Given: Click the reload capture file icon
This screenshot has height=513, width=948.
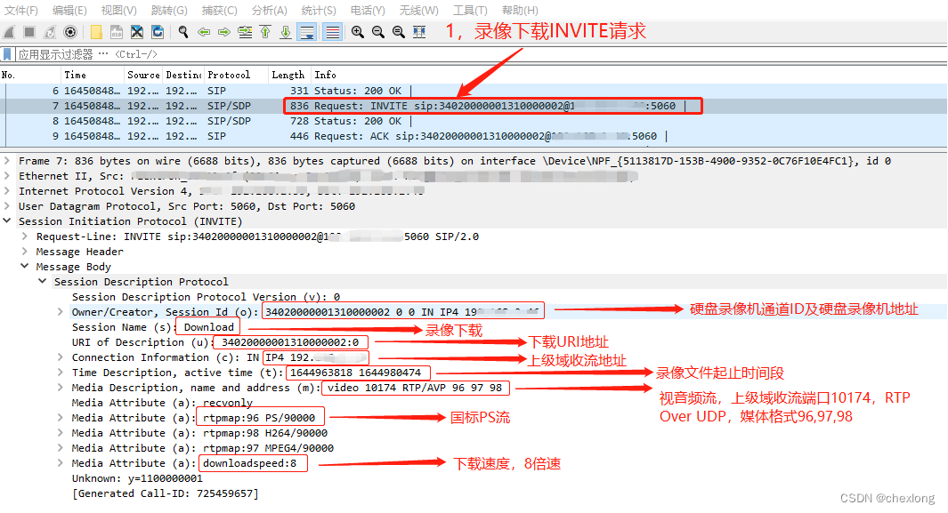Looking at the screenshot, I should tap(158, 32).
